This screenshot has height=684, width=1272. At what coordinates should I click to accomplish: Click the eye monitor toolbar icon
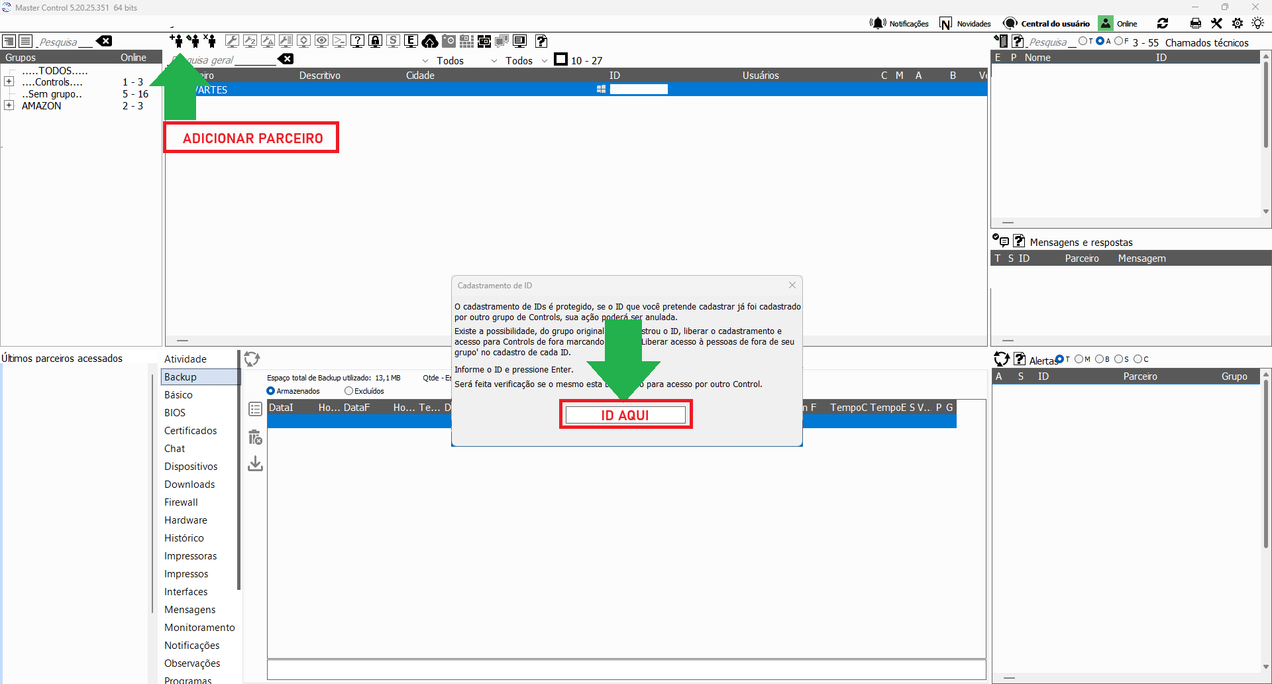(x=321, y=41)
